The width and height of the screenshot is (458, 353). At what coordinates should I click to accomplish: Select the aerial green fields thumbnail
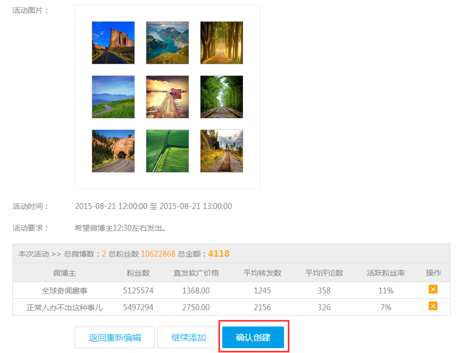167,151
